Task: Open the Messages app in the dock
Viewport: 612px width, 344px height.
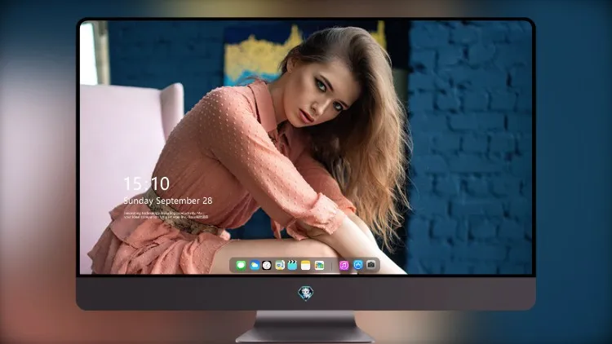Action: [241, 265]
